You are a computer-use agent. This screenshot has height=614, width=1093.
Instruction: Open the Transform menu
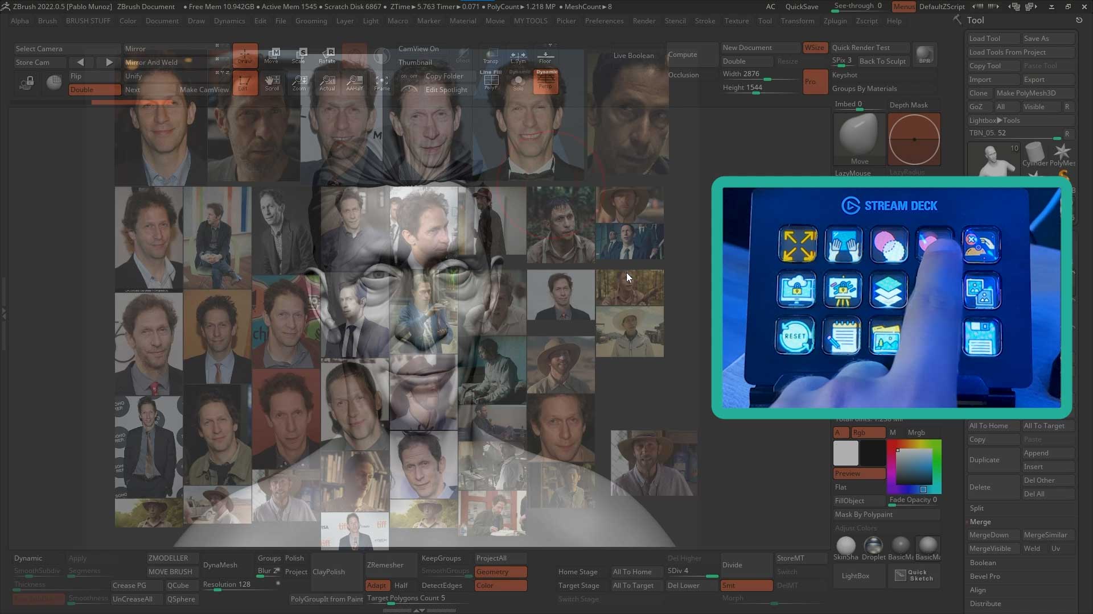(798, 21)
